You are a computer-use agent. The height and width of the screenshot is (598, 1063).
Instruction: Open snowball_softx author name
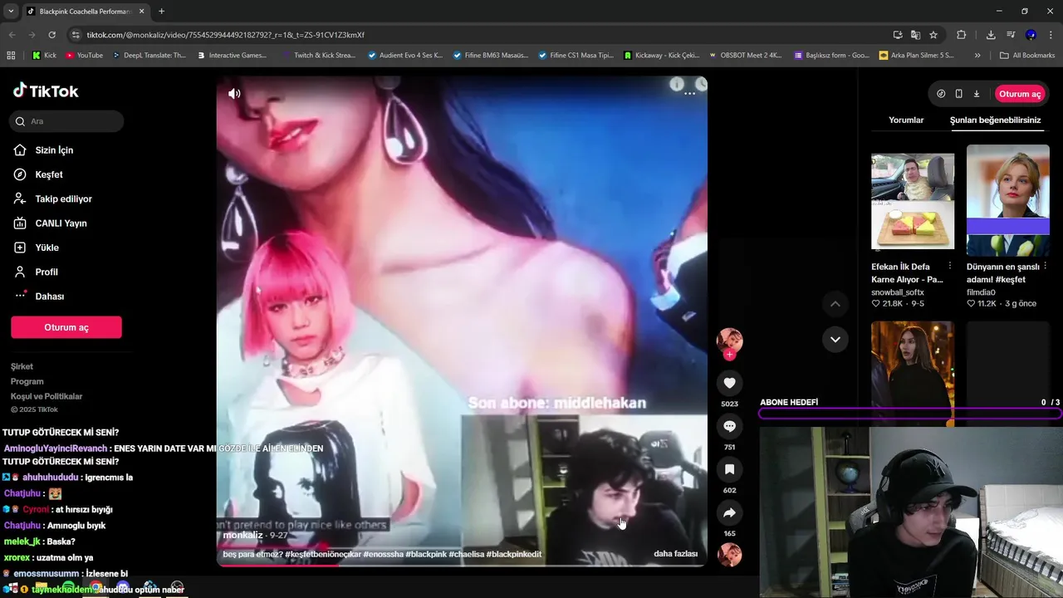(898, 292)
